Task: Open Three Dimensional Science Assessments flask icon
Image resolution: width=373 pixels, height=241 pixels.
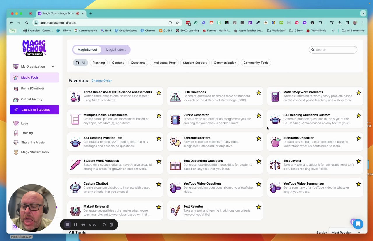Action: (75, 96)
